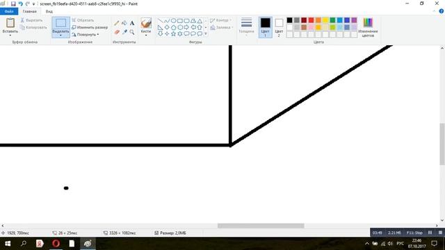
Task: Choose the Six-point star shape
Action: (180, 34)
